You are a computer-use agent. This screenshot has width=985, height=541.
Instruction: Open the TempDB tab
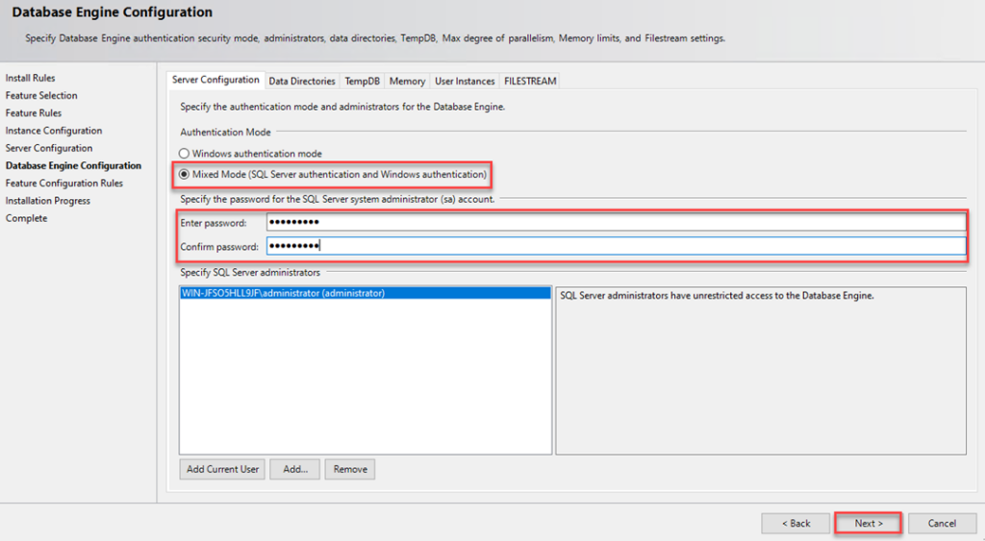click(x=362, y=81)
